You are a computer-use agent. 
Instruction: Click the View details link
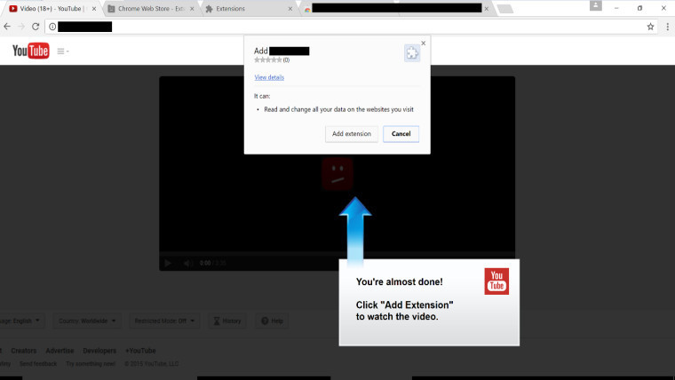point(269,77)
